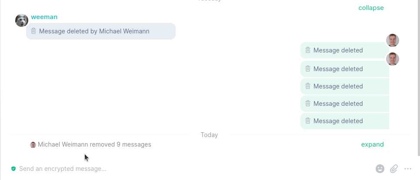This screenshot has width=420, height=180.
Task: Open weeman's cat avatar
Action: [x=22, y=20]
